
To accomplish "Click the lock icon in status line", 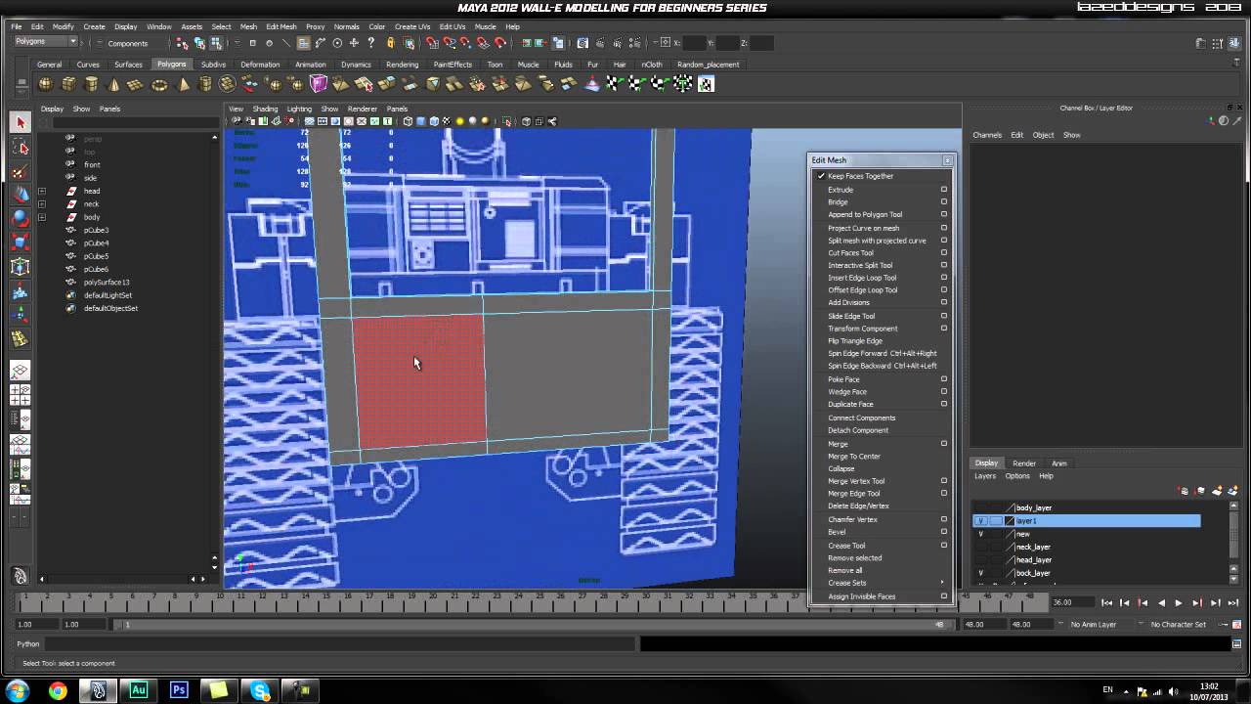I will [390, 43].
